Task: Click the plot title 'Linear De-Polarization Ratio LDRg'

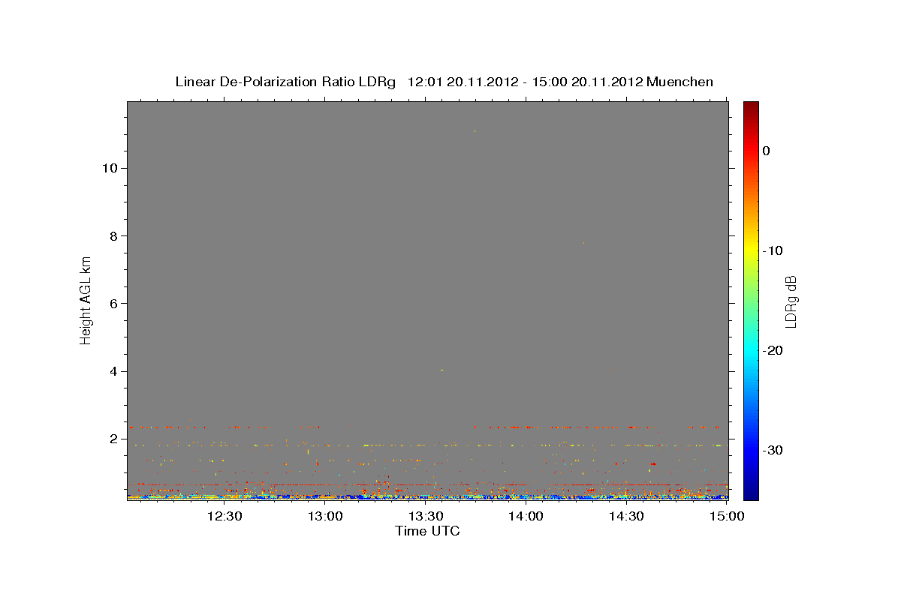Action: coord(285,82)
